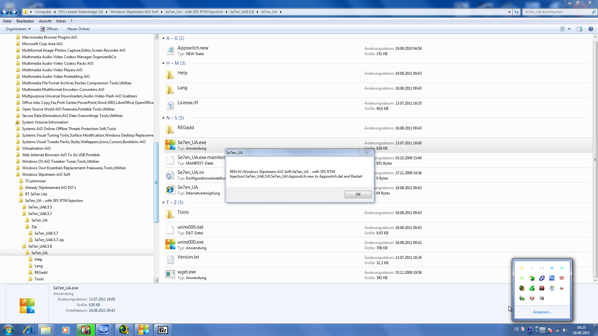
Task: Click folder tree scroll-down arrow
Action: point(156,280)
